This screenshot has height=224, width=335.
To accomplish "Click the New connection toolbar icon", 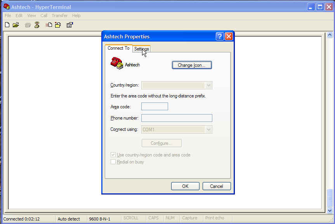I will point(7,25).
